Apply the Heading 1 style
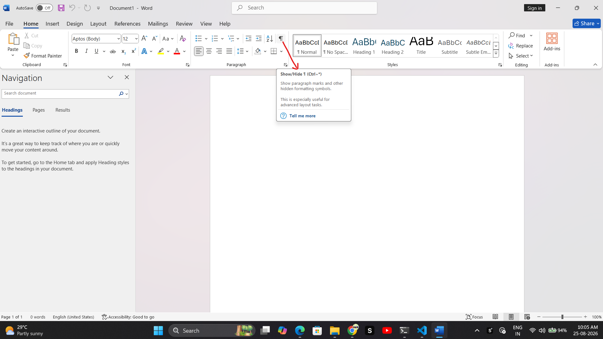The height and width of the screenshot is (339, 603). 364,46
